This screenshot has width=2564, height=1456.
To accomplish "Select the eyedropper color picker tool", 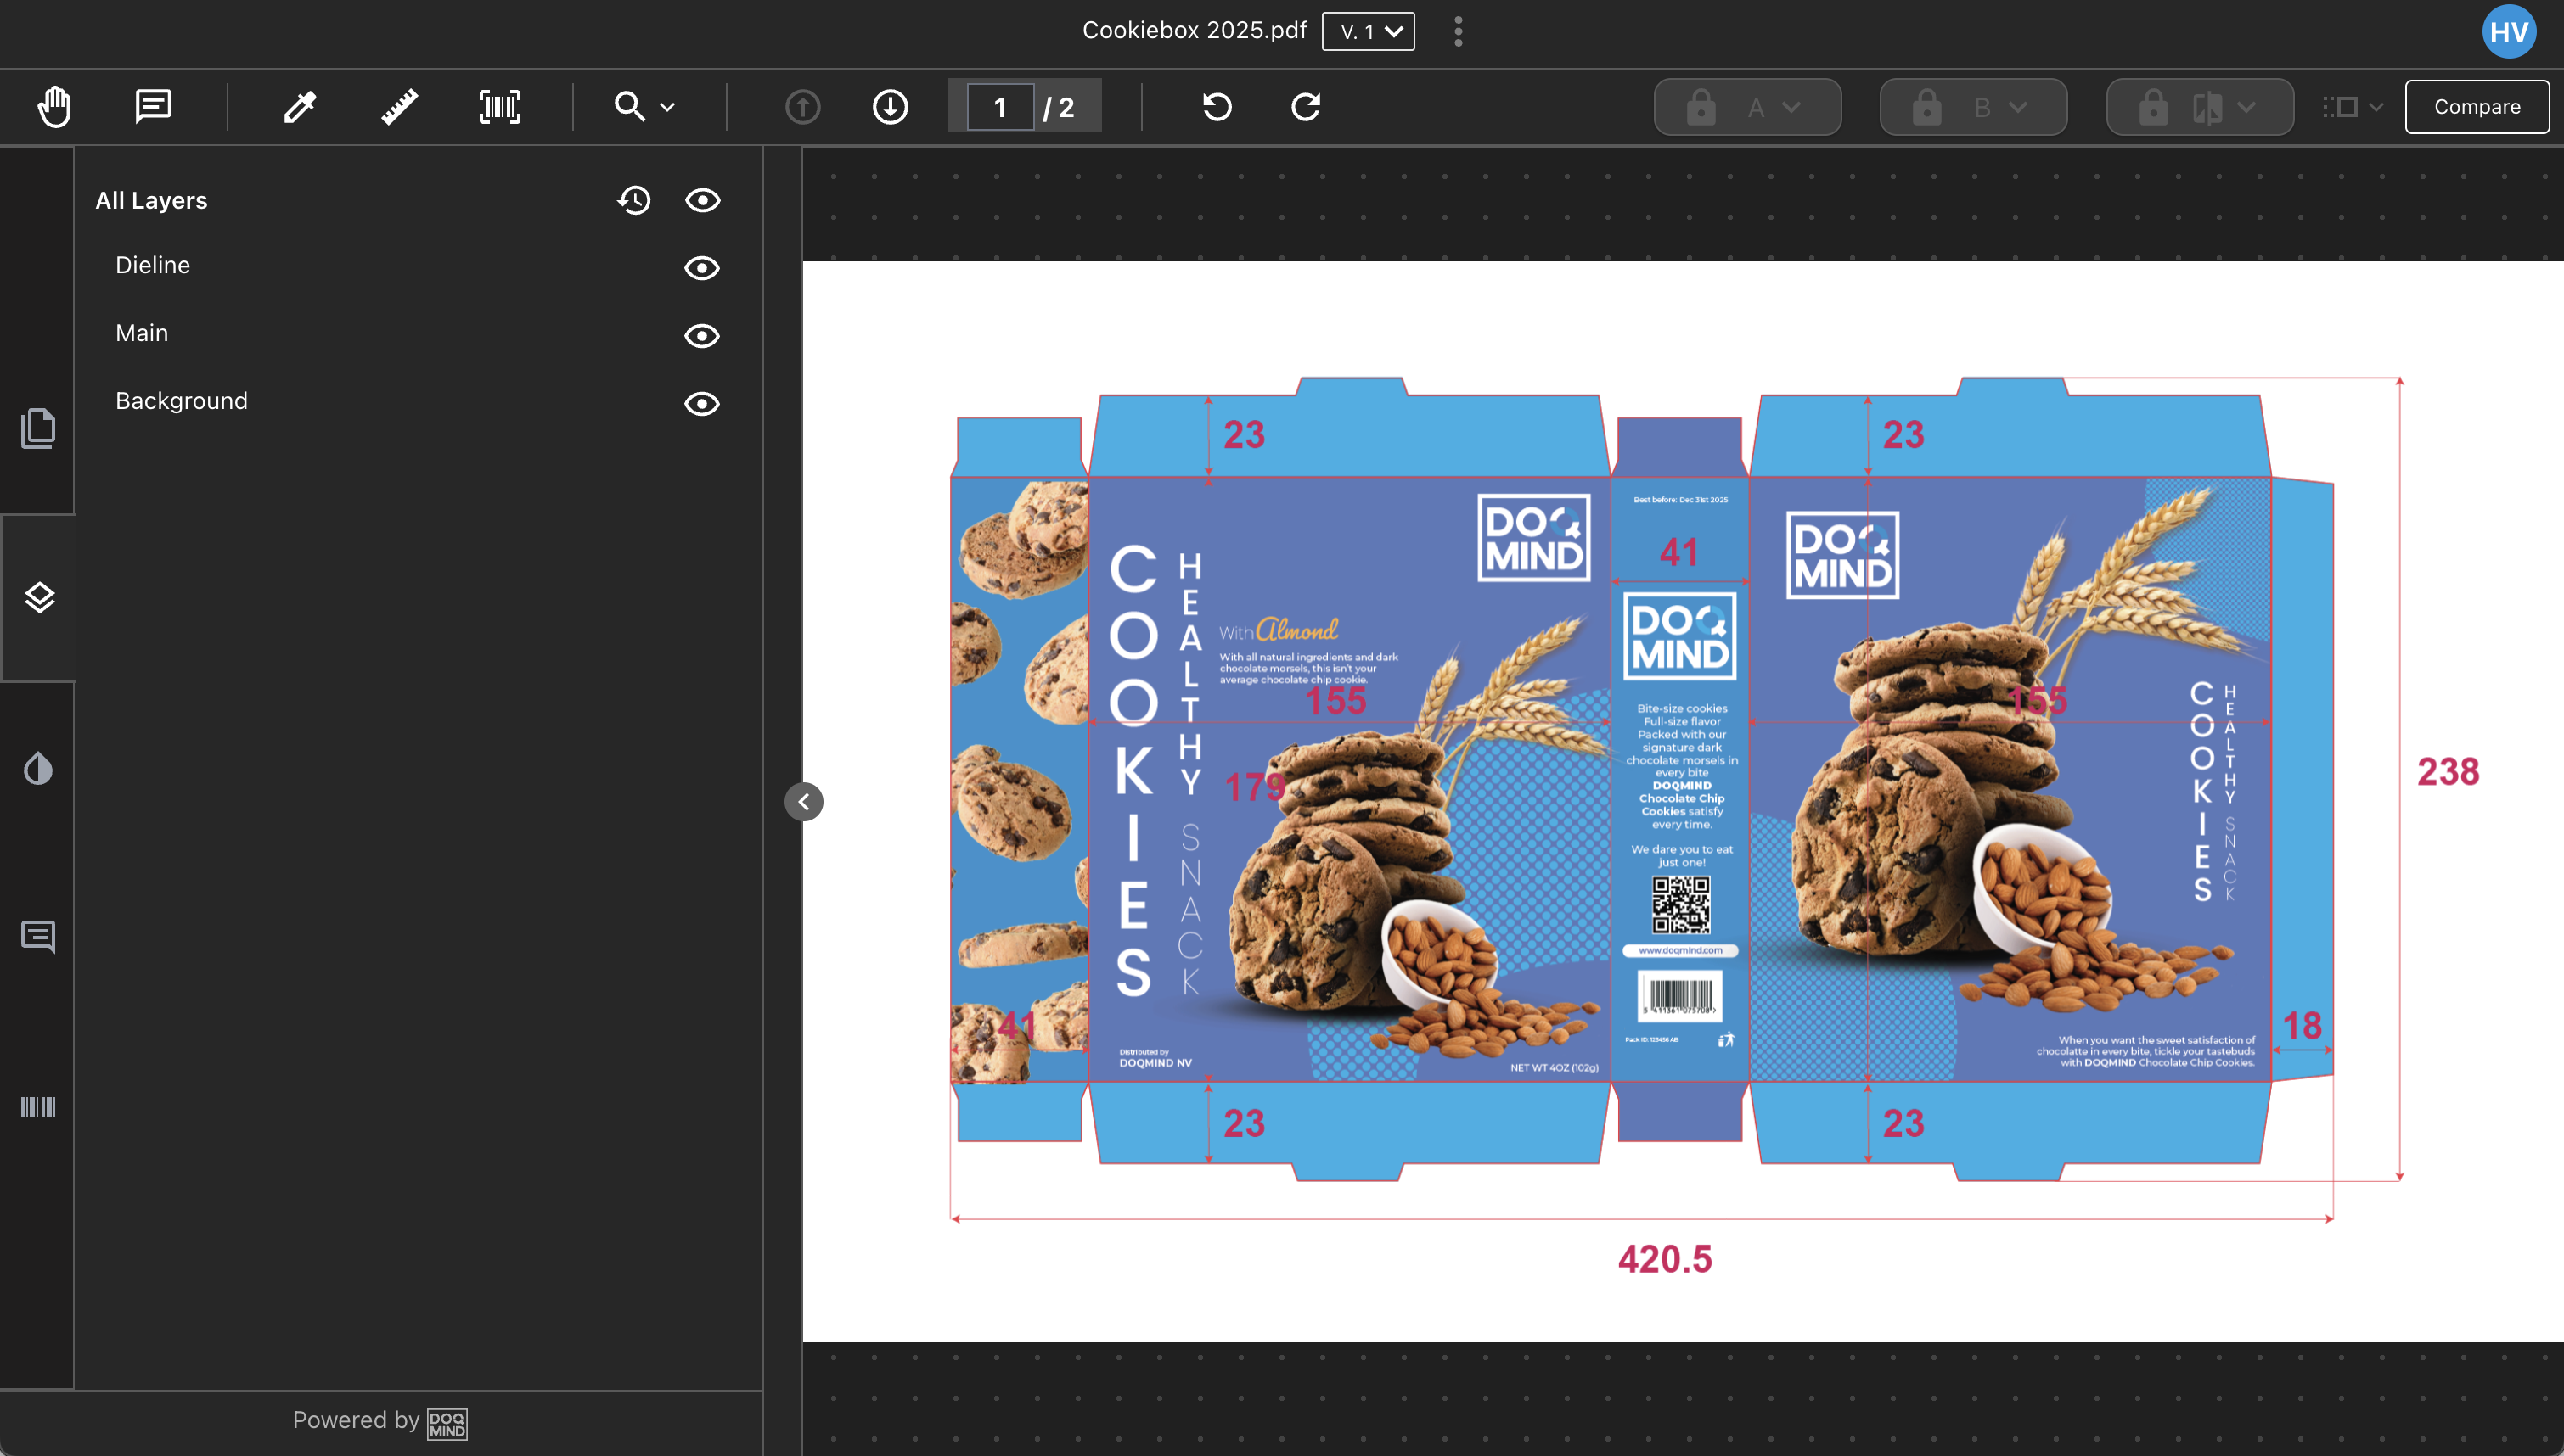I will click(x=299, y=106).
